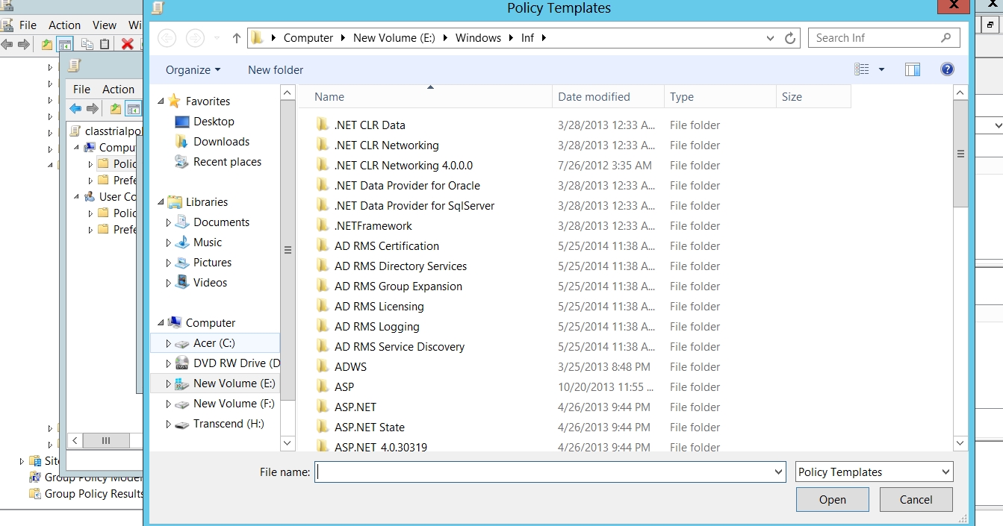Select the AD RMS Licensing folder
The width and height of the screenshot is (1003, 526).
(379, 307)
